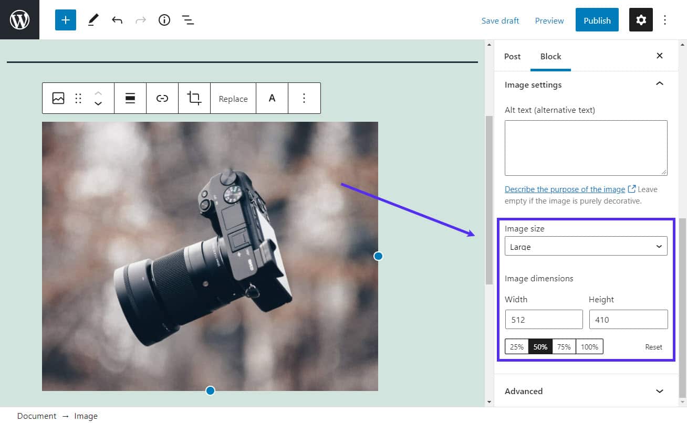
Task: Select the 25% image size option
Action: click(x=516, y=346)
